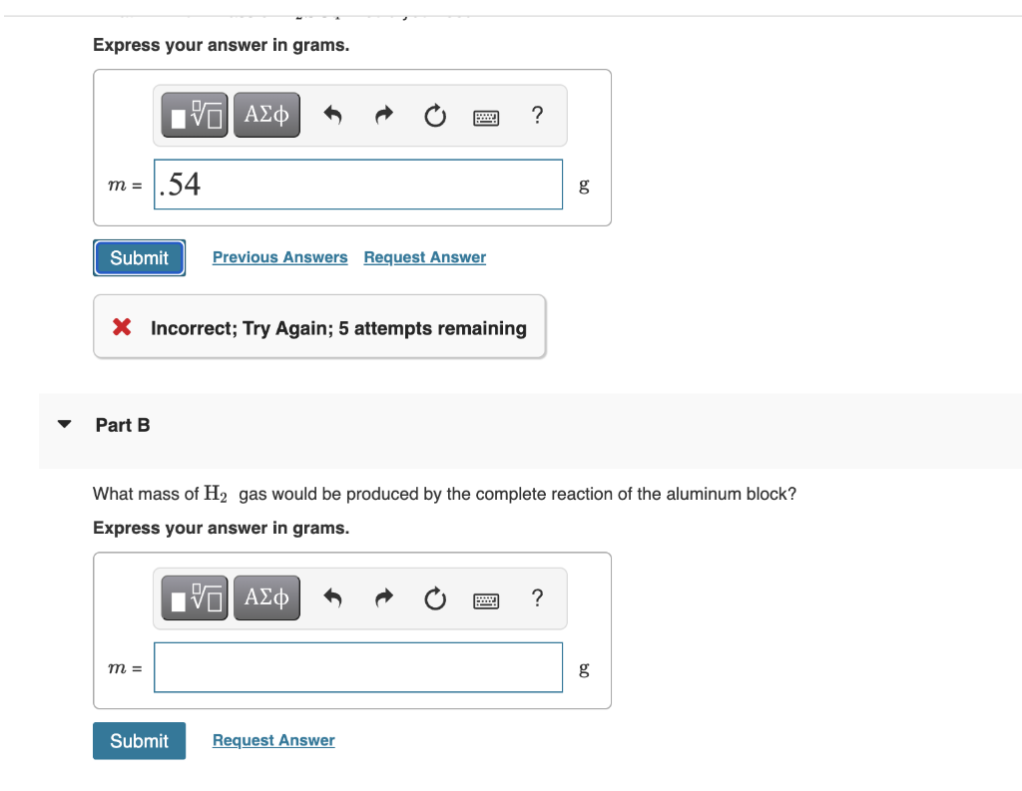Open the Greek symbols ΑΣφ palette in Part B
Screen dimensions: 1022x791
pos(265,596)
